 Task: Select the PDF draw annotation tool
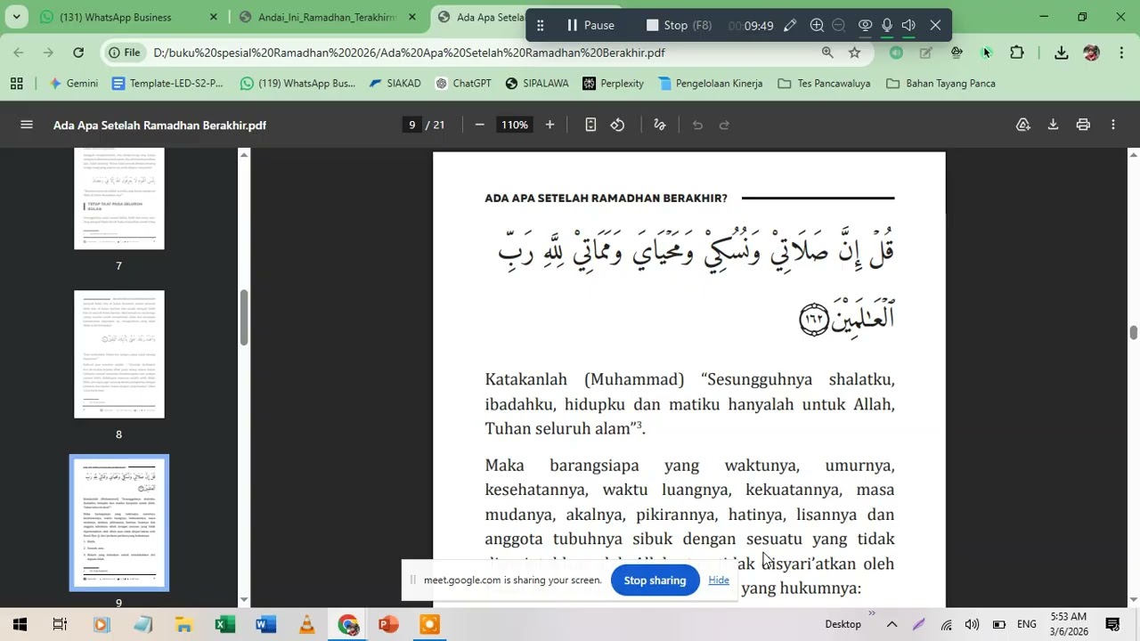[x=660, y=125]
